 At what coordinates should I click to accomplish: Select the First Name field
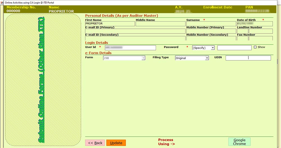pyautogui.click(x=110, y=24)
